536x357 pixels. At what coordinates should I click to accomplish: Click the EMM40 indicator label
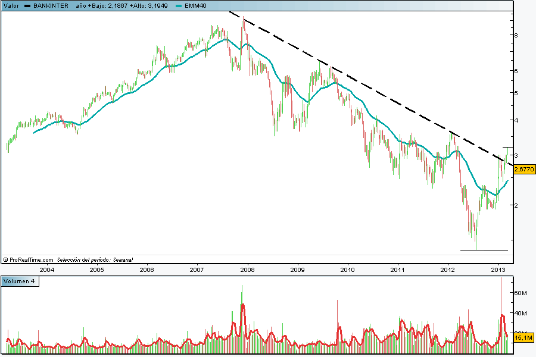coord(195,5)
